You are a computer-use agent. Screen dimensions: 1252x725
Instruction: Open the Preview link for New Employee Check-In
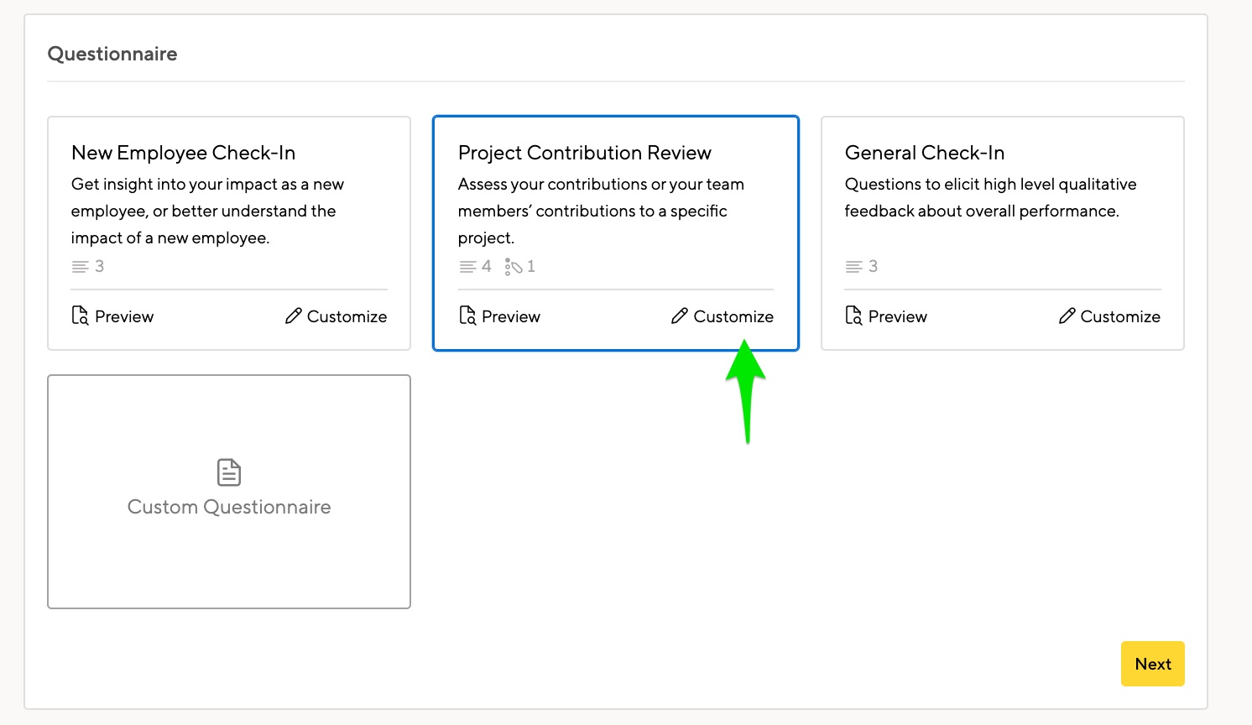tap(123, 316)
